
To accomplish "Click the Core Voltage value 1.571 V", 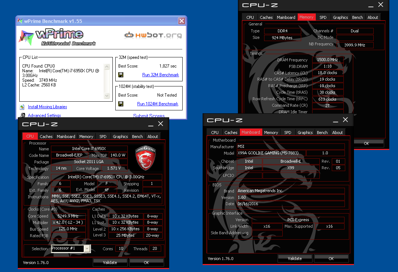I will tap(114, 168).
